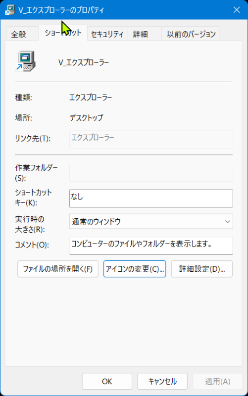Focus the ショートカットキー field showing なし
Viewport: 248px width, 396px height.
(151, 198)
